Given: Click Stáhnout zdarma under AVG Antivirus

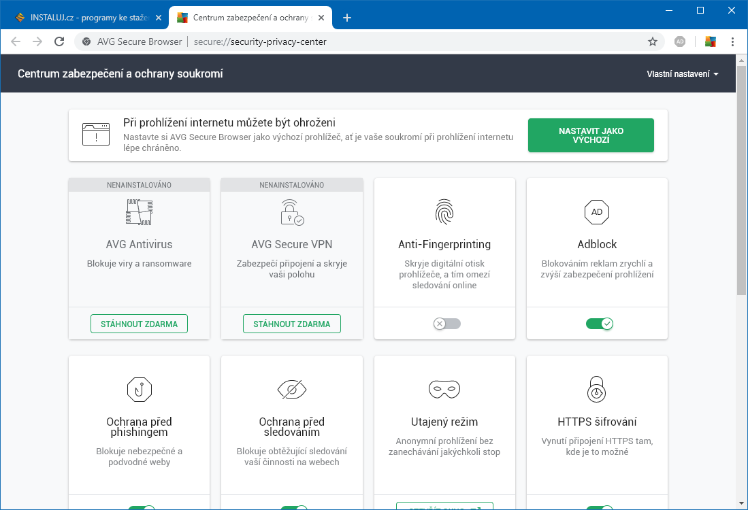Looking at the screenshot, I should coord(139,324).
